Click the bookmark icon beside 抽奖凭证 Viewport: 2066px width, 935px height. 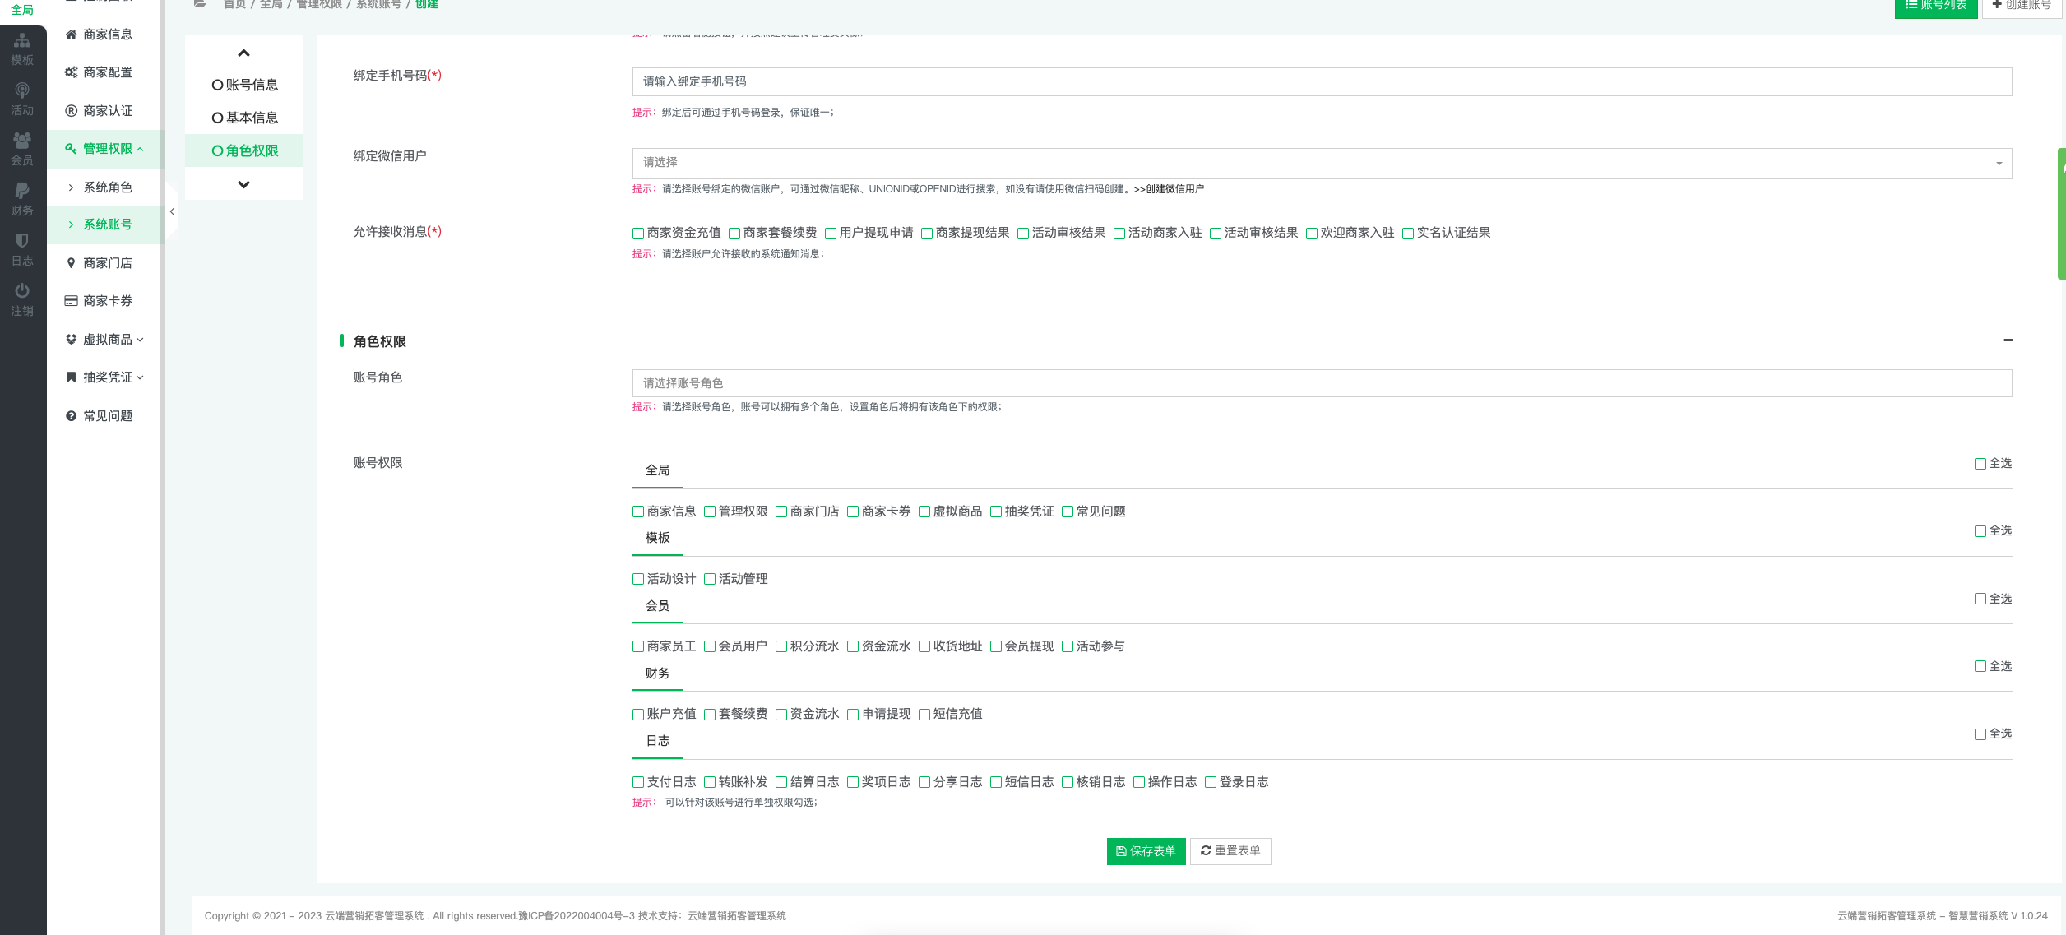(x=71, y=377)
